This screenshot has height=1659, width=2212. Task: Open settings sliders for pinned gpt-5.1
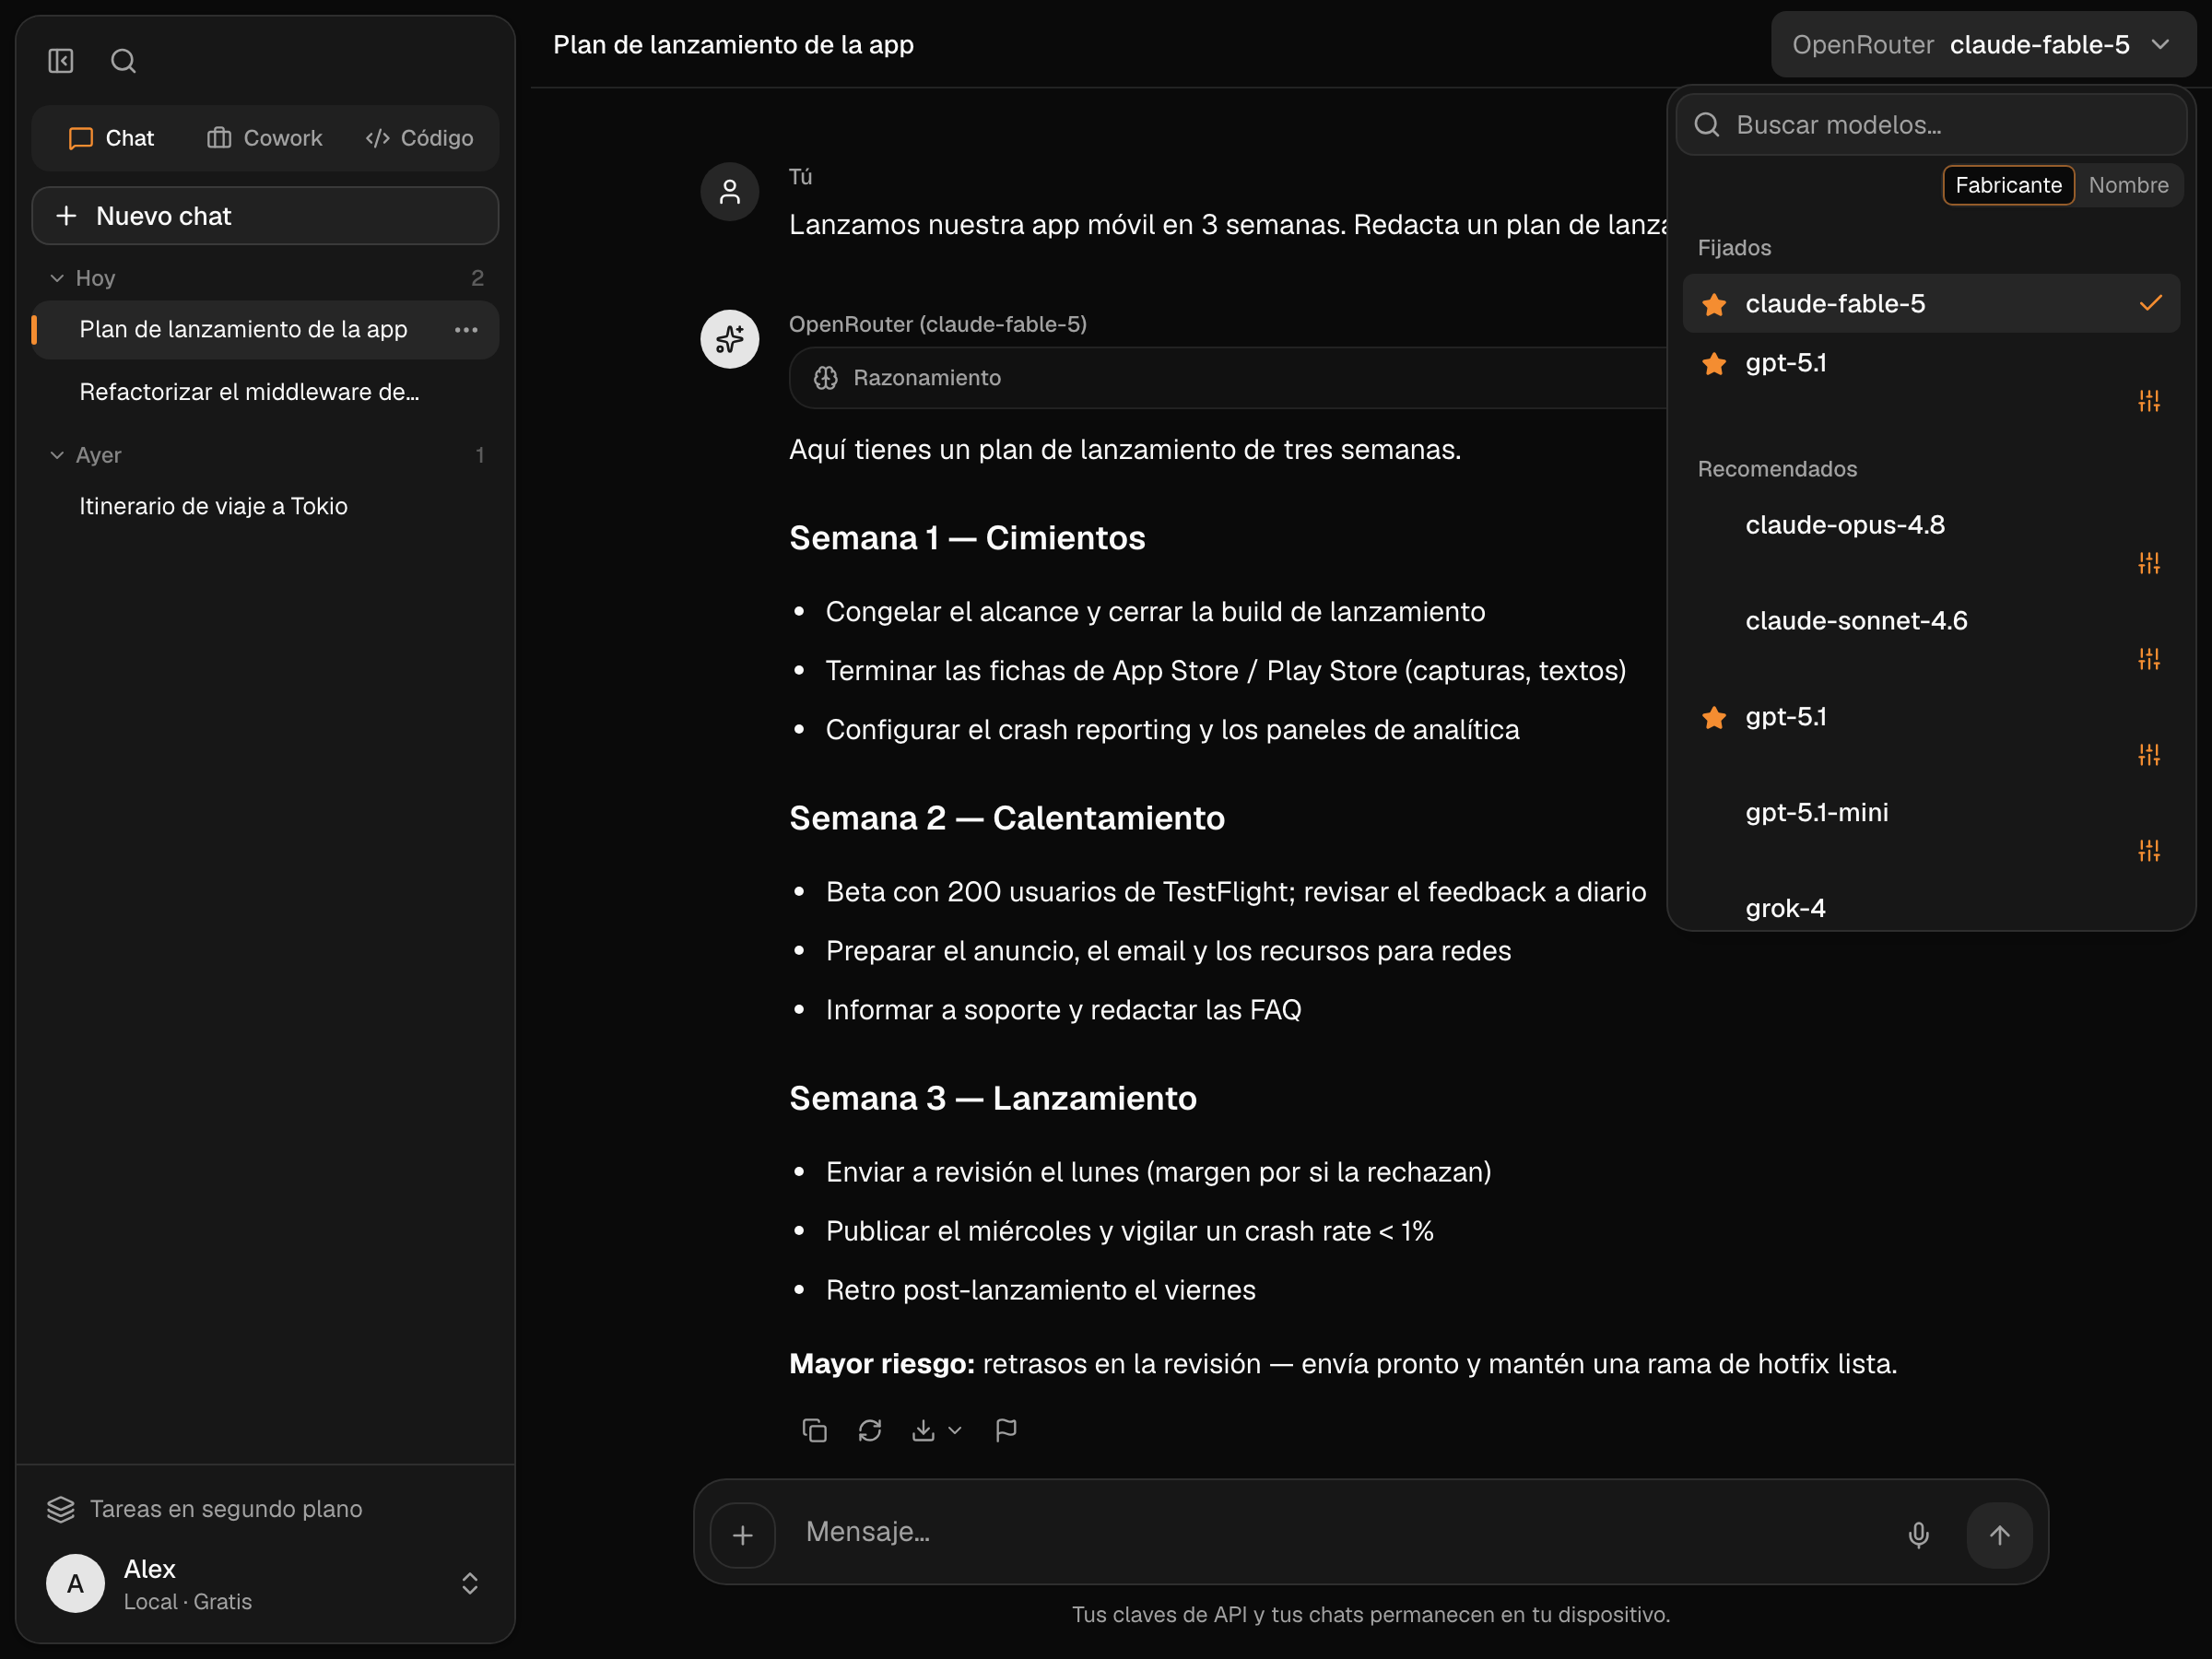pyautogui.click(x=2149, y=401)
